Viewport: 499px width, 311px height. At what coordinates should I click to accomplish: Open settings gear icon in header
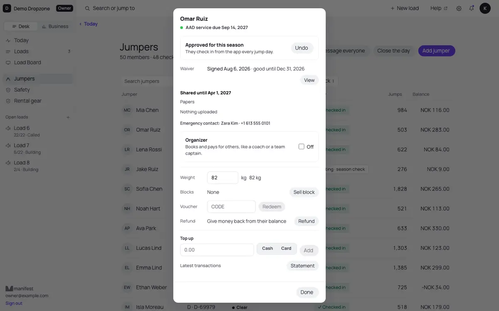pos(459,8)
